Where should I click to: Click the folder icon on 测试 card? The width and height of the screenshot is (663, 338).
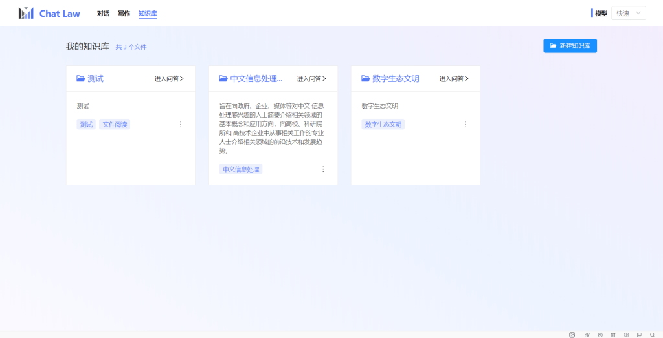pos(81,79)
